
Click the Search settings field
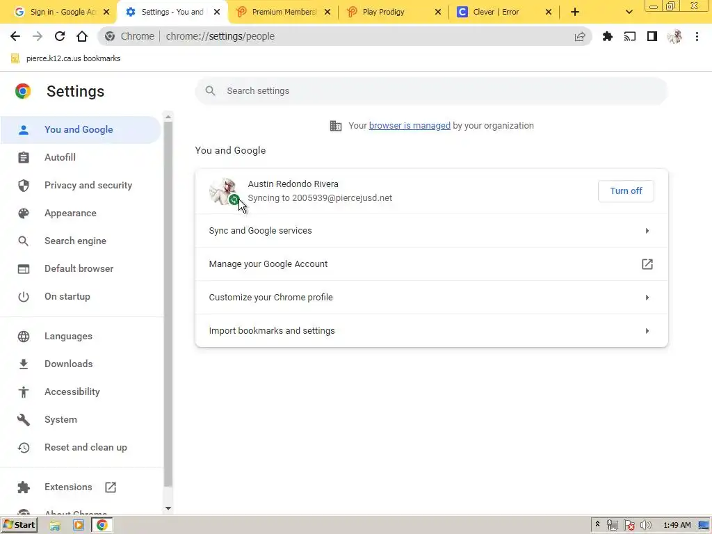coord(431,91)
